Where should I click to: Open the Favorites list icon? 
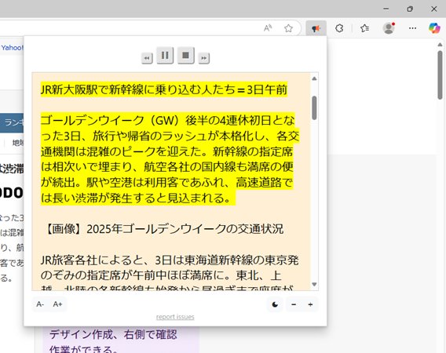click(364, 28)
